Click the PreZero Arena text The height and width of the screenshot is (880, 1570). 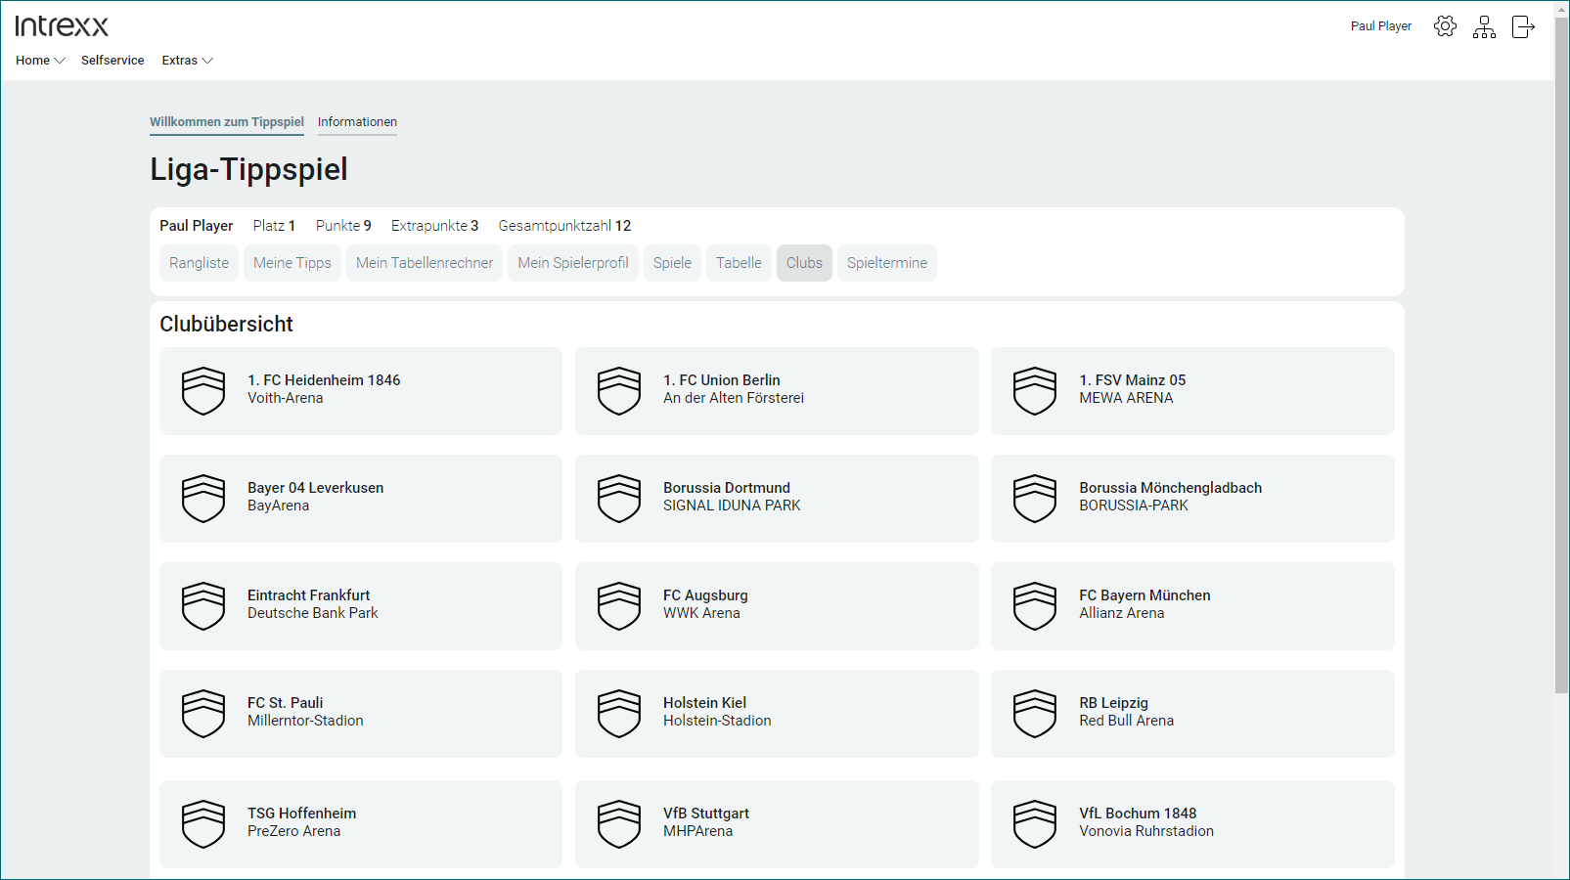coord(293,831)
